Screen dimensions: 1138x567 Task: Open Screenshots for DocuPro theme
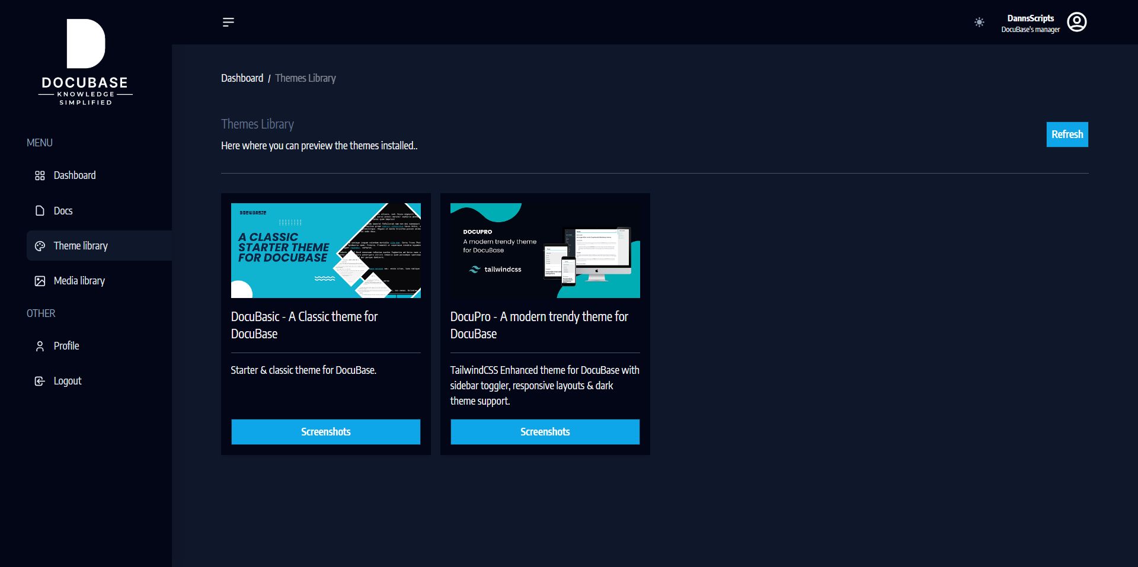(545, 432)
